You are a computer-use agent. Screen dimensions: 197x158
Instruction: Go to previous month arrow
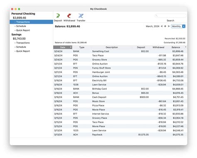(162, 26)
